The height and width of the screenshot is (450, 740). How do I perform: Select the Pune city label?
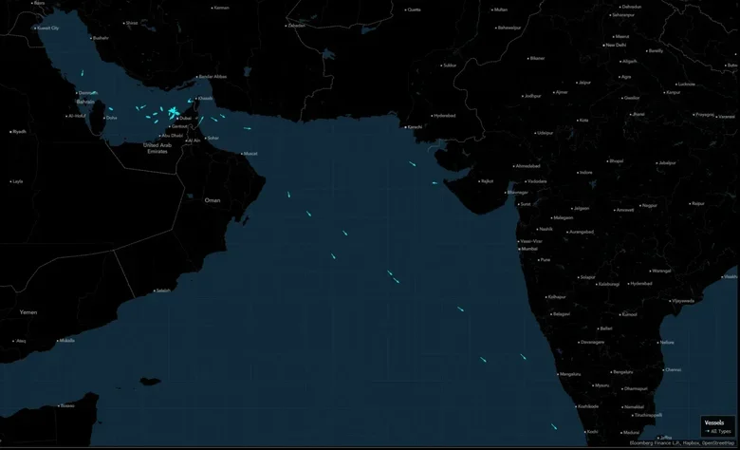(544, 260)
